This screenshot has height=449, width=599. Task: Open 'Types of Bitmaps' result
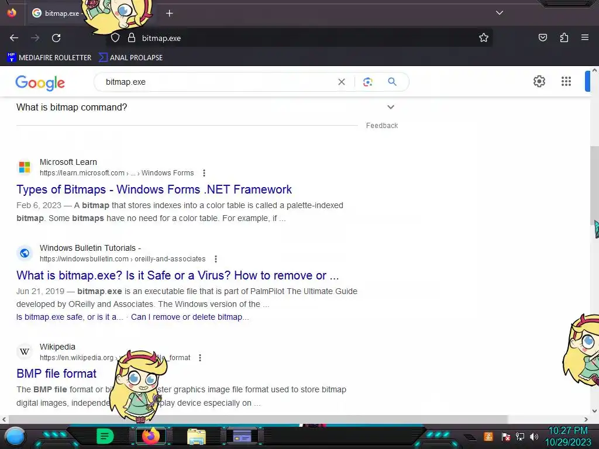154,189
